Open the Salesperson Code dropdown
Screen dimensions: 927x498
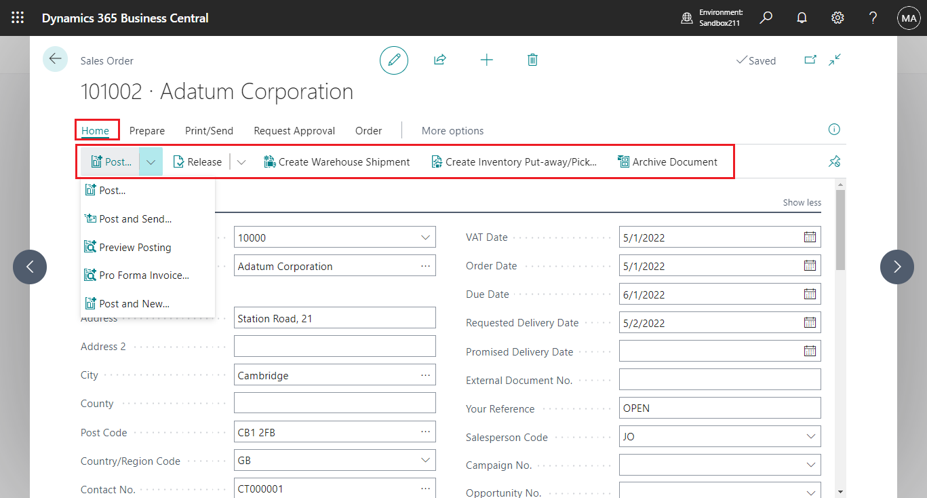coord(810,437)
